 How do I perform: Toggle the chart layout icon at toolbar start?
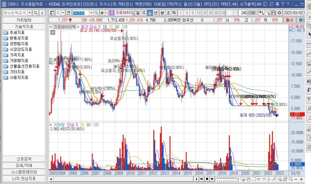pyautogui.click(x=52, y=13)
